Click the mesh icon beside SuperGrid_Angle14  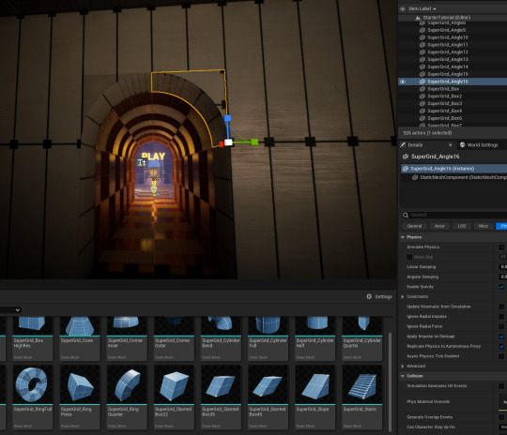coord(422,67)
